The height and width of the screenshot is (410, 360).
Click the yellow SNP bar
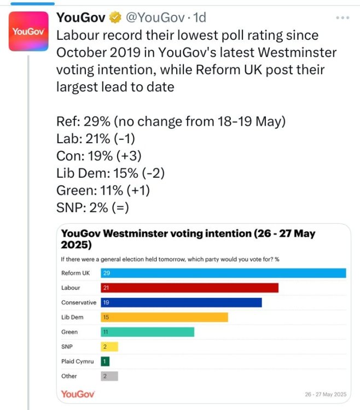pos(109,347)
